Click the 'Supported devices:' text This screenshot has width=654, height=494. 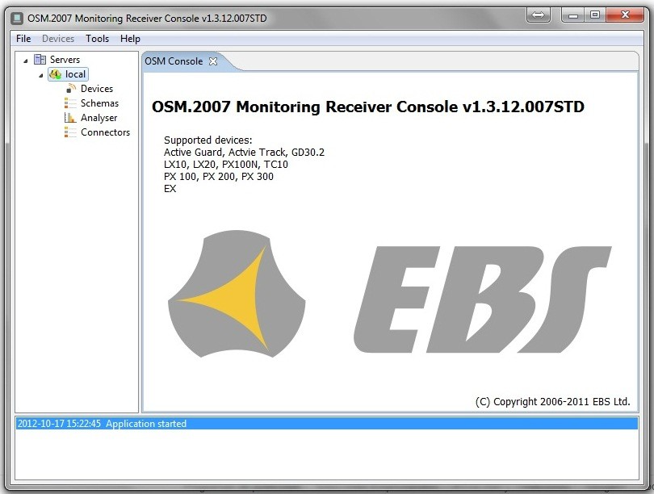click(x=208, y=140)
